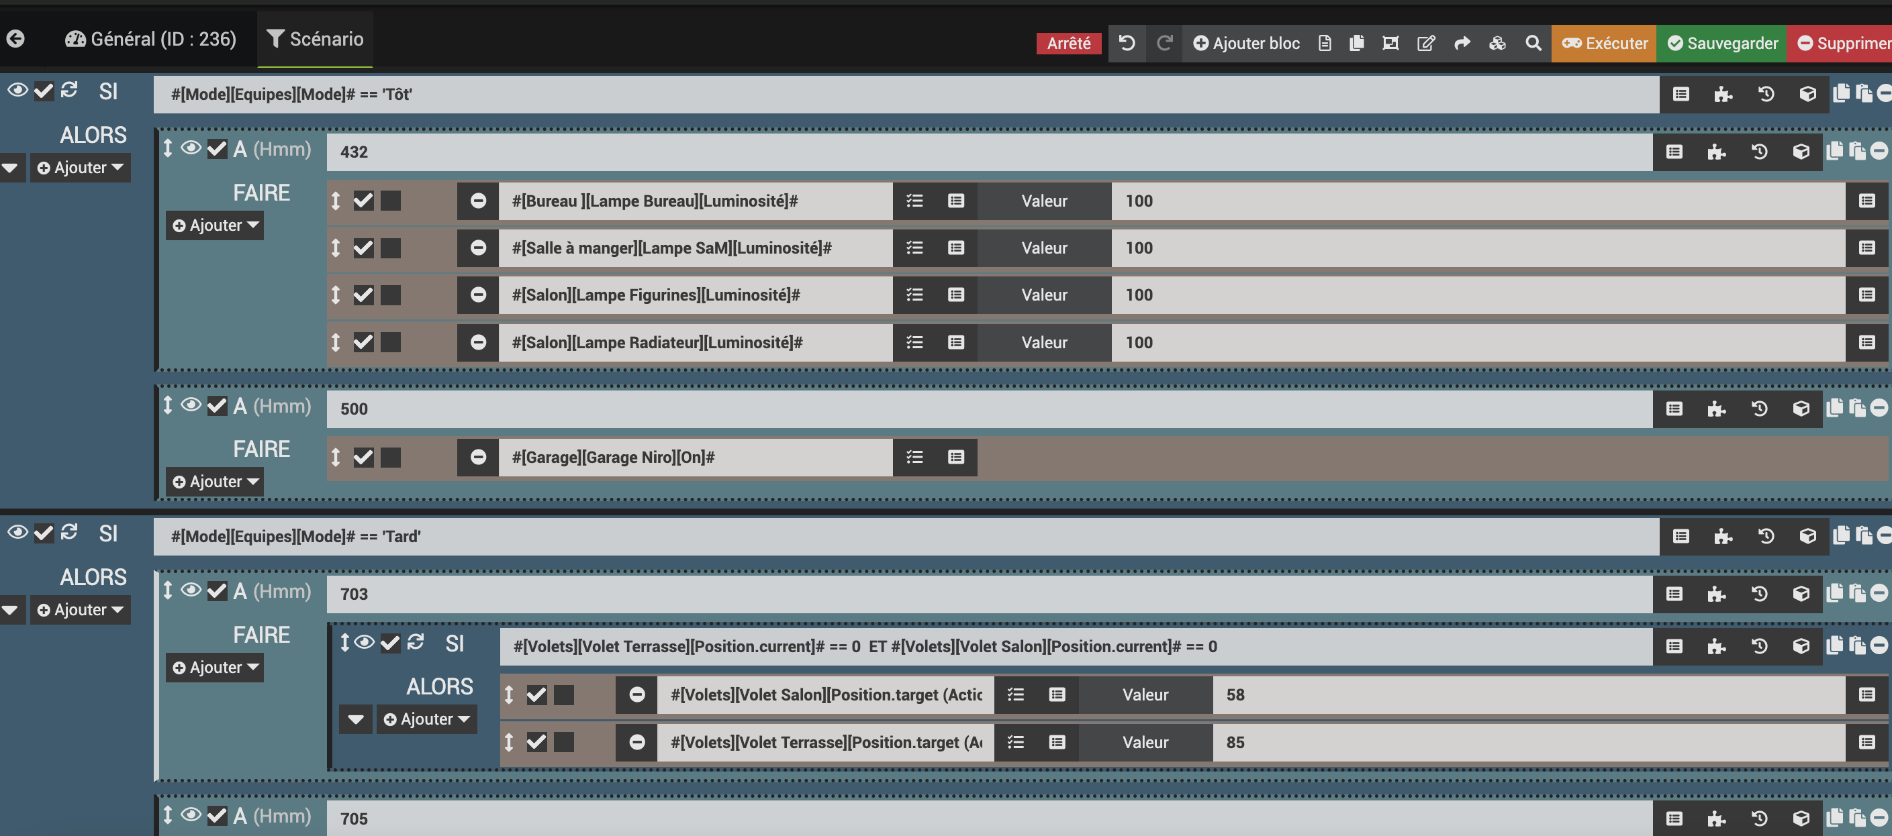Go back with the left arrow icon

(x=15, y=39)
